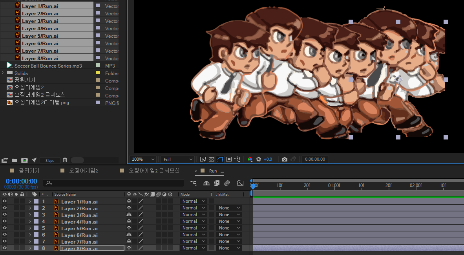Viewport: 464px width, 255px height.
Task: Click in the timeline search field
Action: (114, 183)
